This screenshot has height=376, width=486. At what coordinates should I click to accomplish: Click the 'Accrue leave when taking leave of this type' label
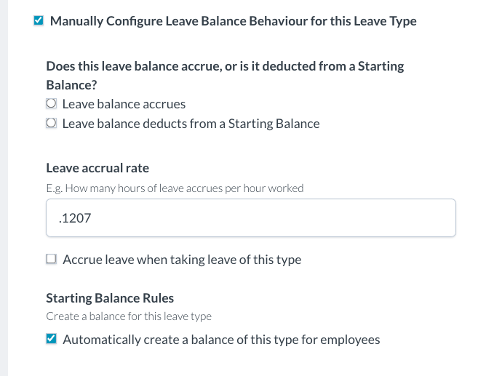[182, 259]
